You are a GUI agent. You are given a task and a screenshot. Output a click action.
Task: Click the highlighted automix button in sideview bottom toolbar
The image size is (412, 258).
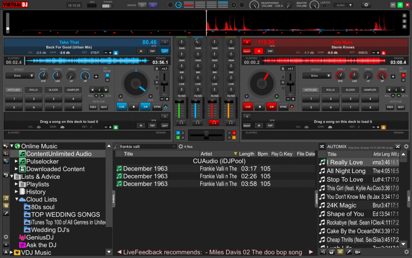tap(340, 252)
